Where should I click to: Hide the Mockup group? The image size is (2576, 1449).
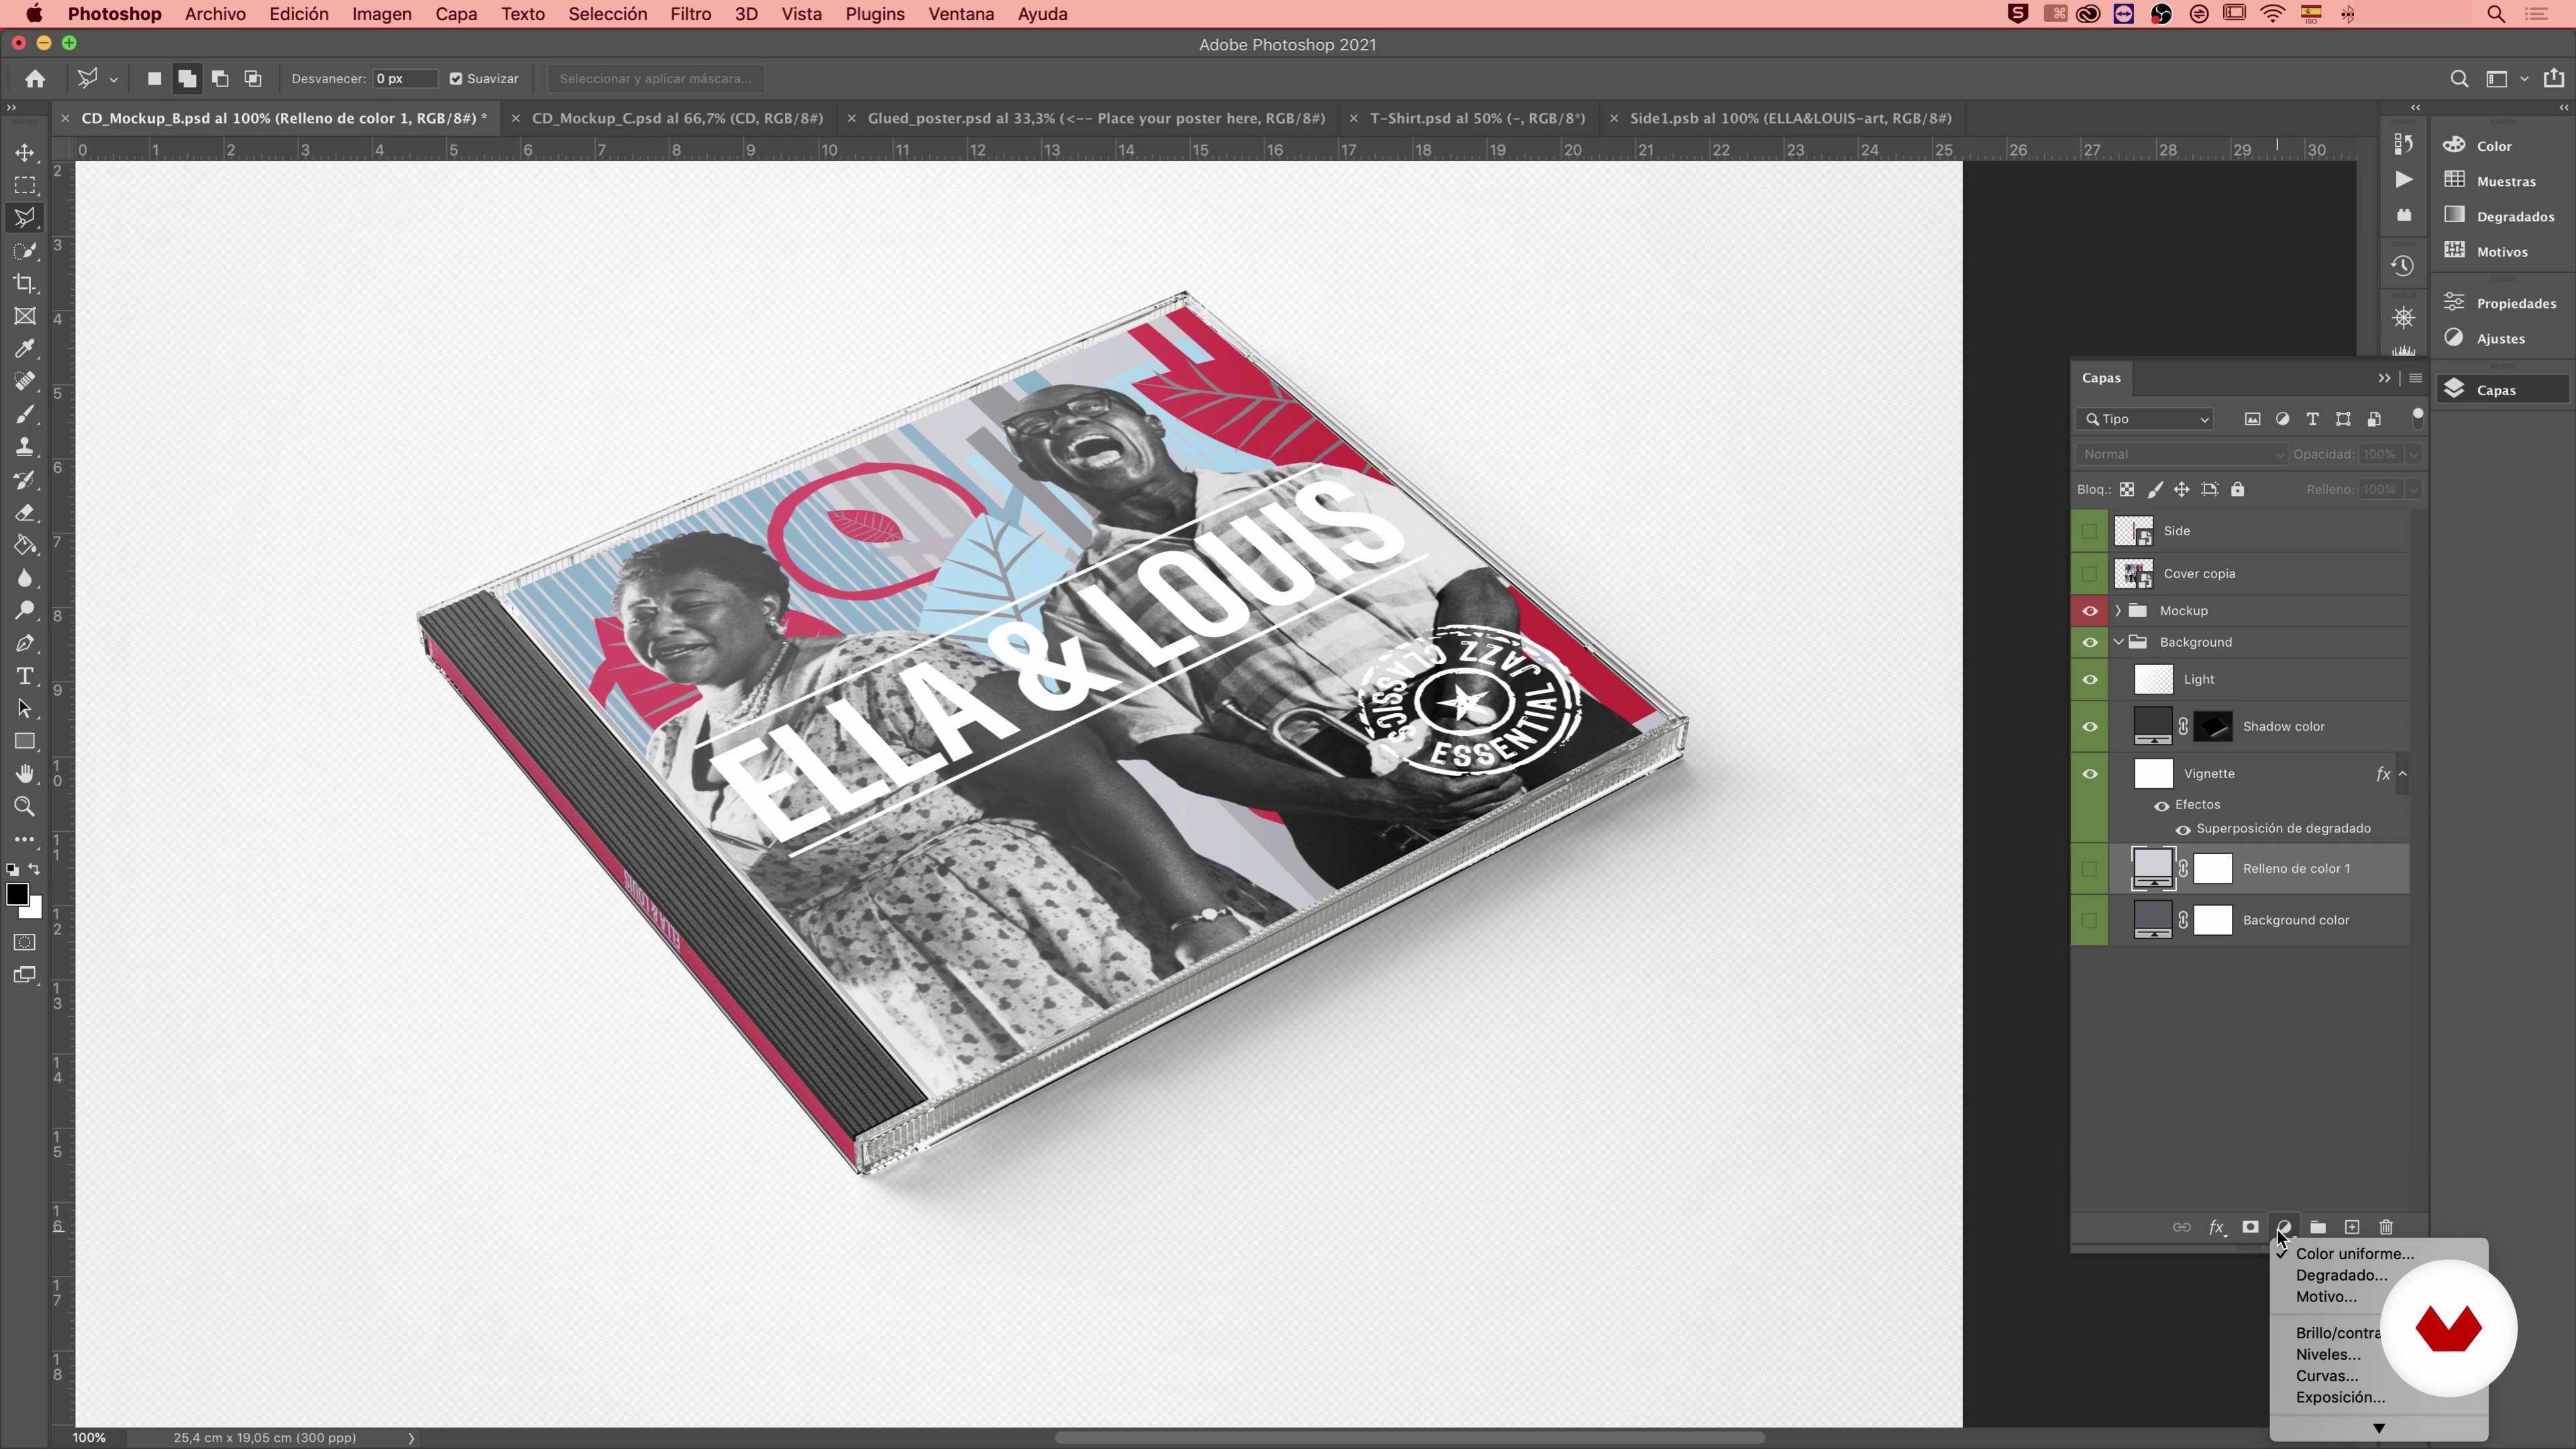[2090, 611]
